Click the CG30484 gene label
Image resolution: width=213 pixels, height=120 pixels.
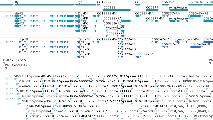coord(196,2)
